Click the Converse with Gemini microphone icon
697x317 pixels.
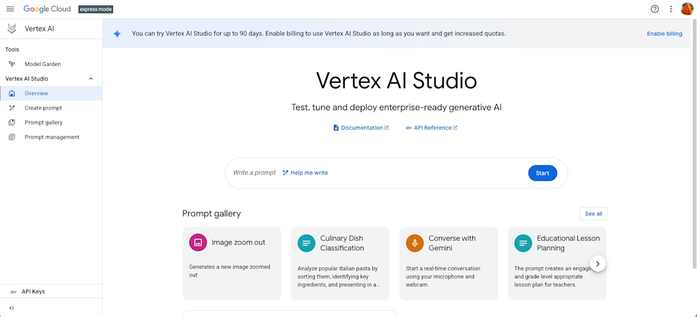[415, 243]
